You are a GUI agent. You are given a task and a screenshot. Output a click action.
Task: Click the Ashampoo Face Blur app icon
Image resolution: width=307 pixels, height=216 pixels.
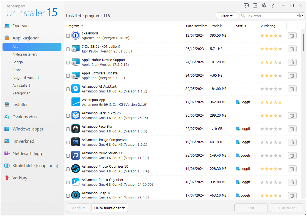tap(76, 129)
